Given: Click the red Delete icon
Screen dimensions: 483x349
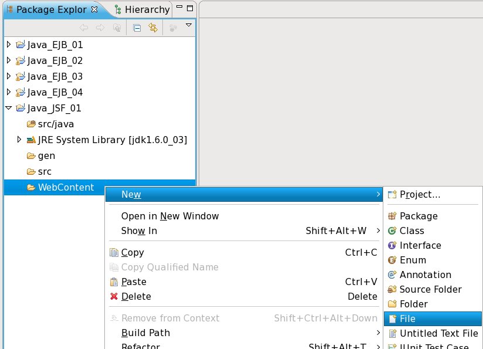Looking at the screenshot, I should [114, 297].
